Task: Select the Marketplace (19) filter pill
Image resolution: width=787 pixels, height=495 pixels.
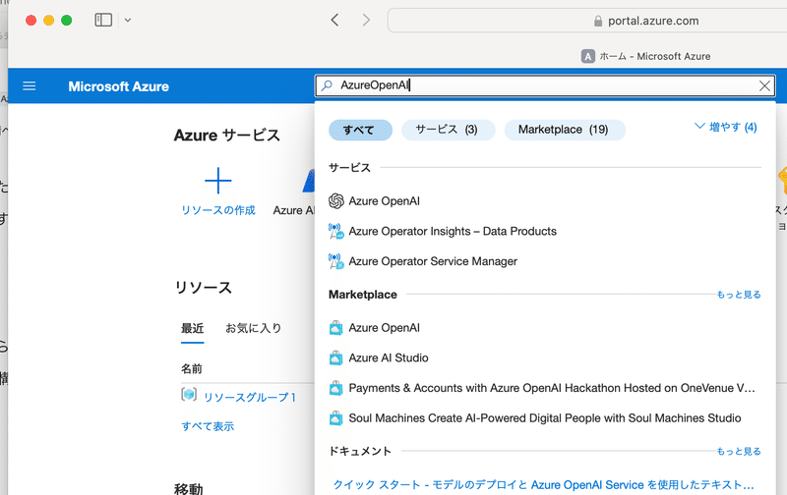Action: (564, 131)
